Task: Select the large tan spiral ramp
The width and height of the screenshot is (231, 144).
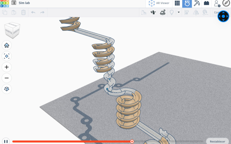Action: pyautogui.click(x=128, y=109)
